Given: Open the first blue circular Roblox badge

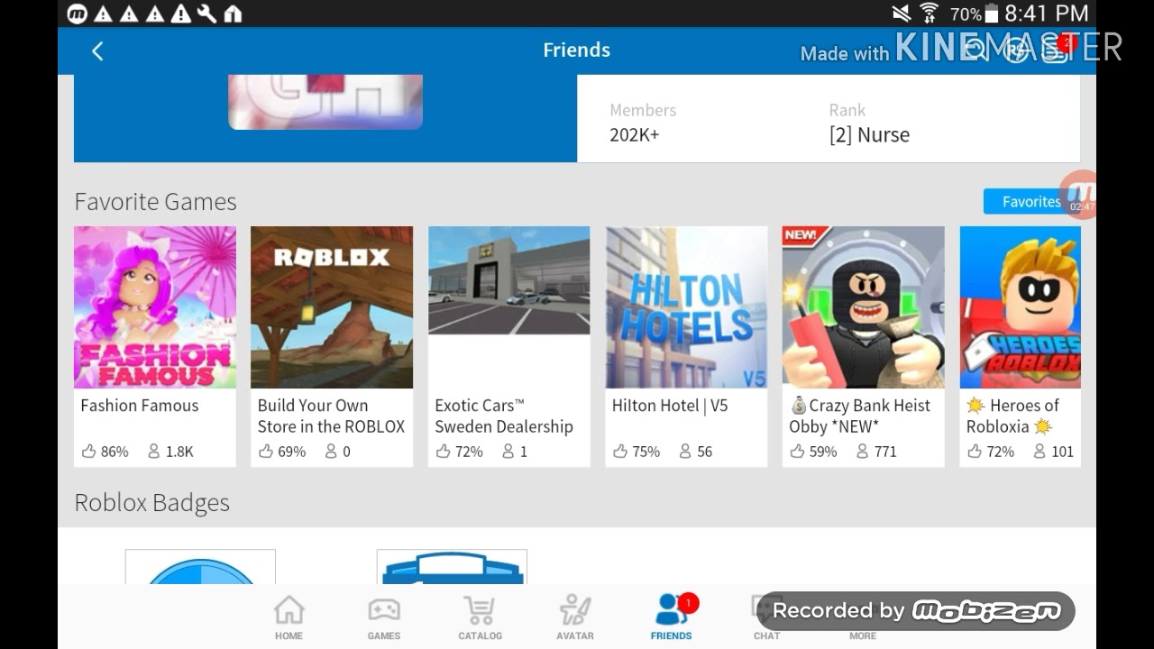Looking at the screenshot, I should 200,567.
